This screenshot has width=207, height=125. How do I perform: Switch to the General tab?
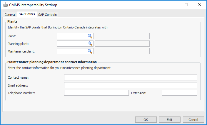click(x=10, y=15)
